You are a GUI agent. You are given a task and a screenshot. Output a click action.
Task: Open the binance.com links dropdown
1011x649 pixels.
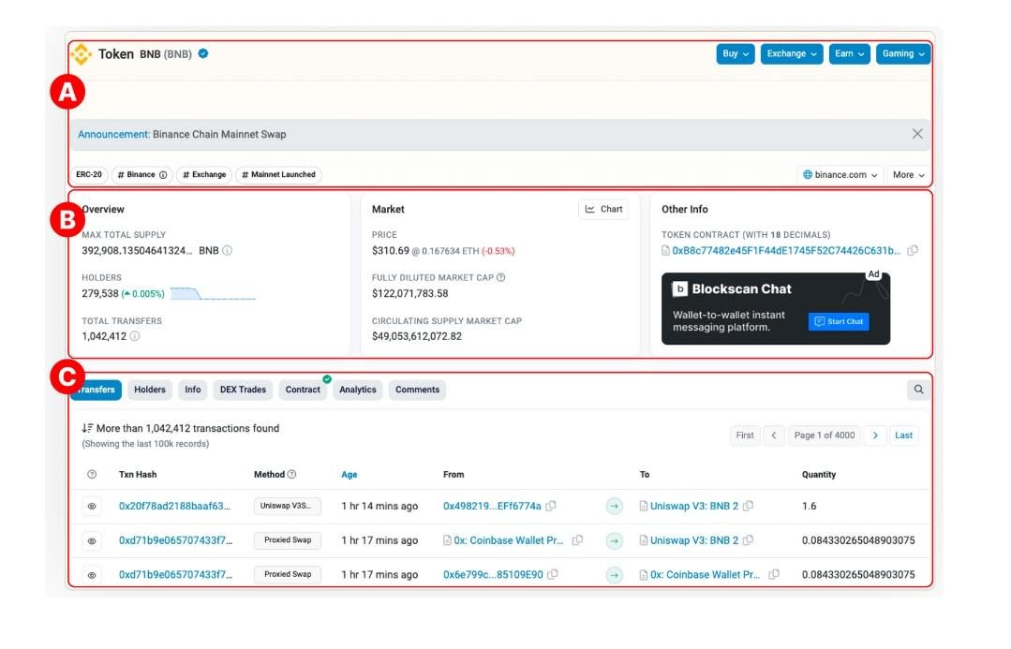(x=840, y=175)
